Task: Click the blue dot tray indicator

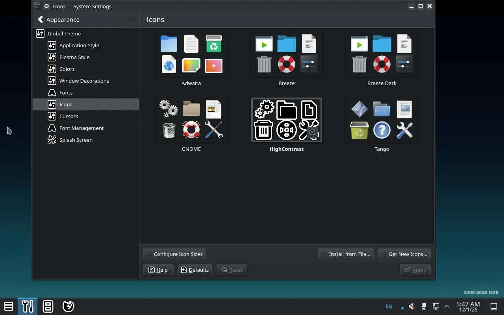Action: [402, 308]
